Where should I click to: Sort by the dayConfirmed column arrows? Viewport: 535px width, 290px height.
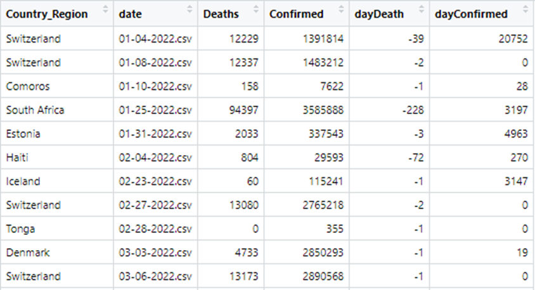[x=525, y=9]
